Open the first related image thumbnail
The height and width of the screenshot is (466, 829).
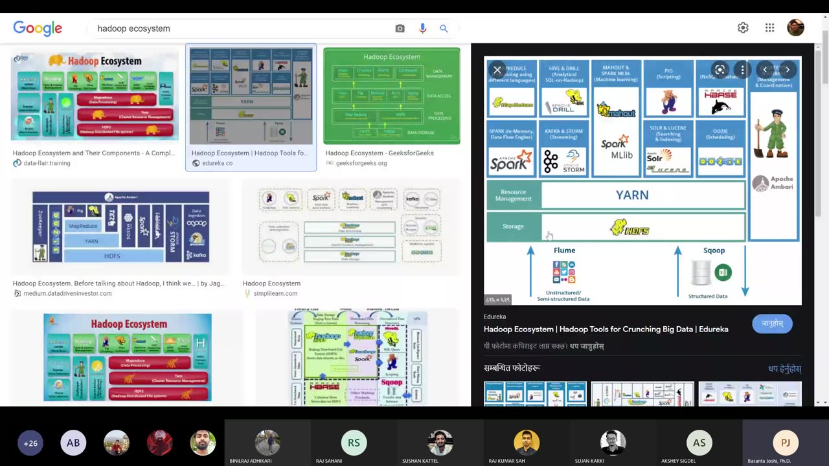coord(535,394)
